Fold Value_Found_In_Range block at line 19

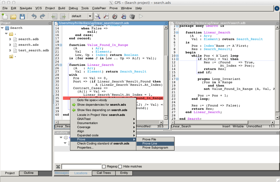[61, 45]
